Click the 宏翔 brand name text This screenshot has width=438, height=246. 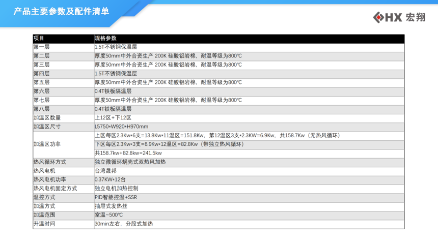point(415,18)
